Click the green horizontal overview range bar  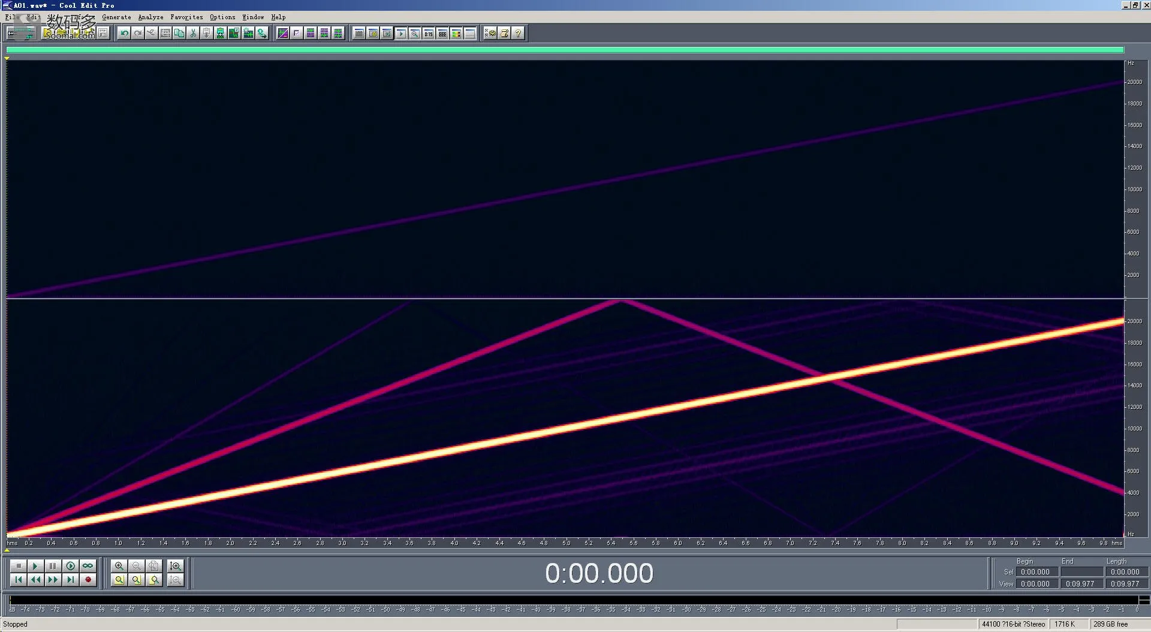pos(565,50)
